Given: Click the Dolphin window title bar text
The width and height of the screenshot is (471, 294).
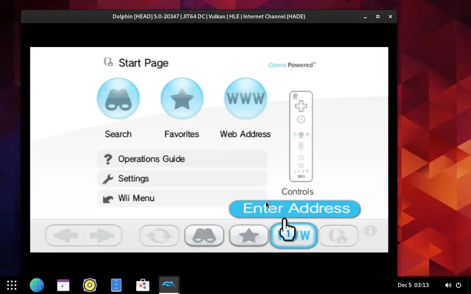Looking at the screenshot, I should tap(209, 17).
